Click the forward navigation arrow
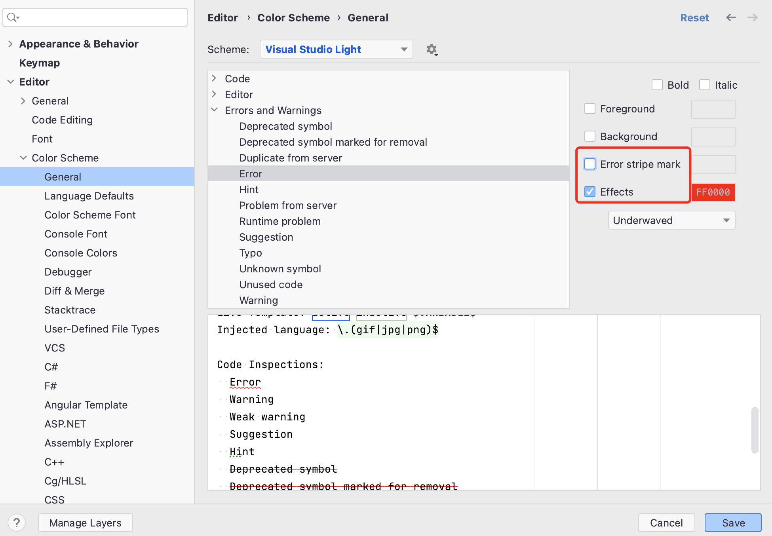Image resolution: width=772 pixels, height=536 pixels. coord(752,18)
